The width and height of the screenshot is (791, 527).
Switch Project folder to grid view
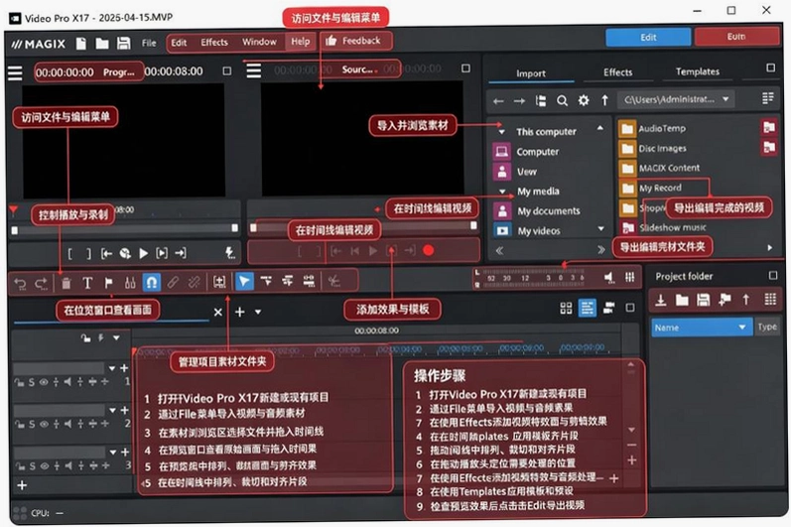[x=770, y=299]
